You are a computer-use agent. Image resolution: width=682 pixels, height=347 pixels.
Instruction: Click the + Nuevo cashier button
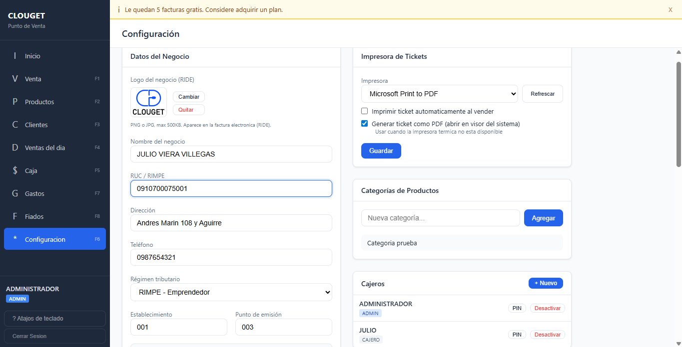coord(546,283)
